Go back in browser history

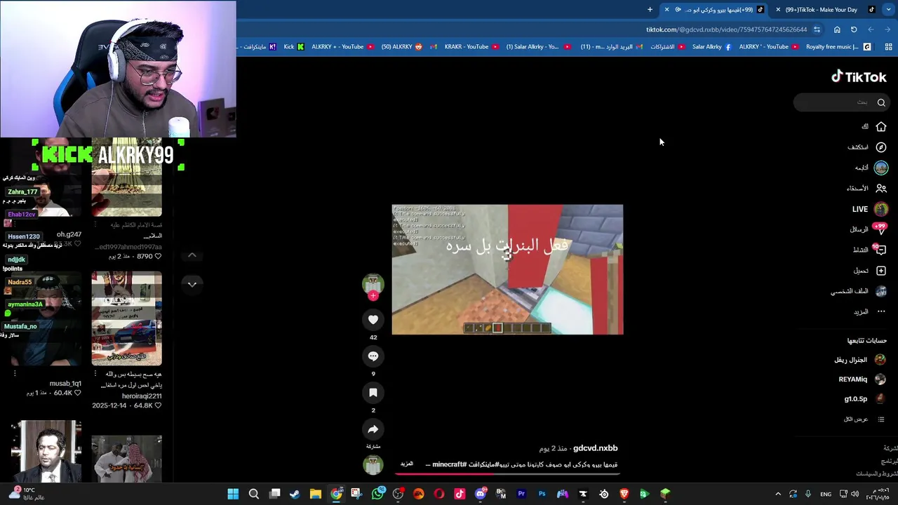[x=887, y=29]
